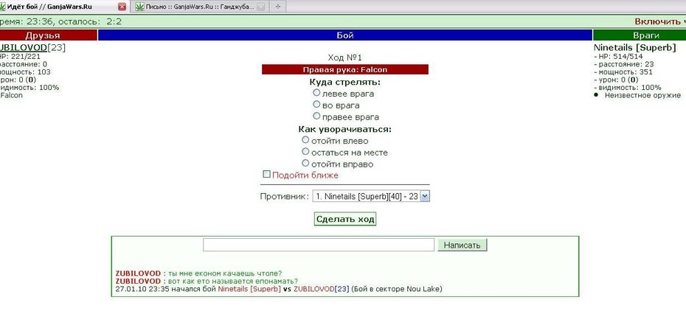686x328 pixels.
Task: Close the 'Письмо' browser tab
Action: tap(260, 7)
